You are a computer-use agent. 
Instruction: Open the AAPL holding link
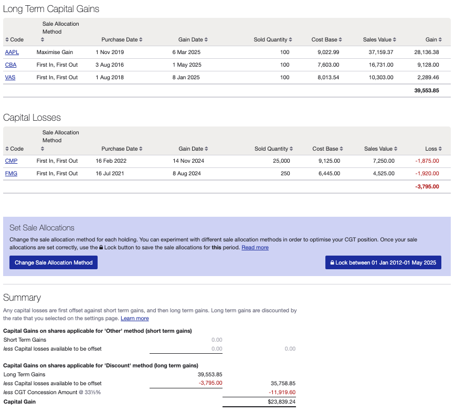(x=12, y=52)
